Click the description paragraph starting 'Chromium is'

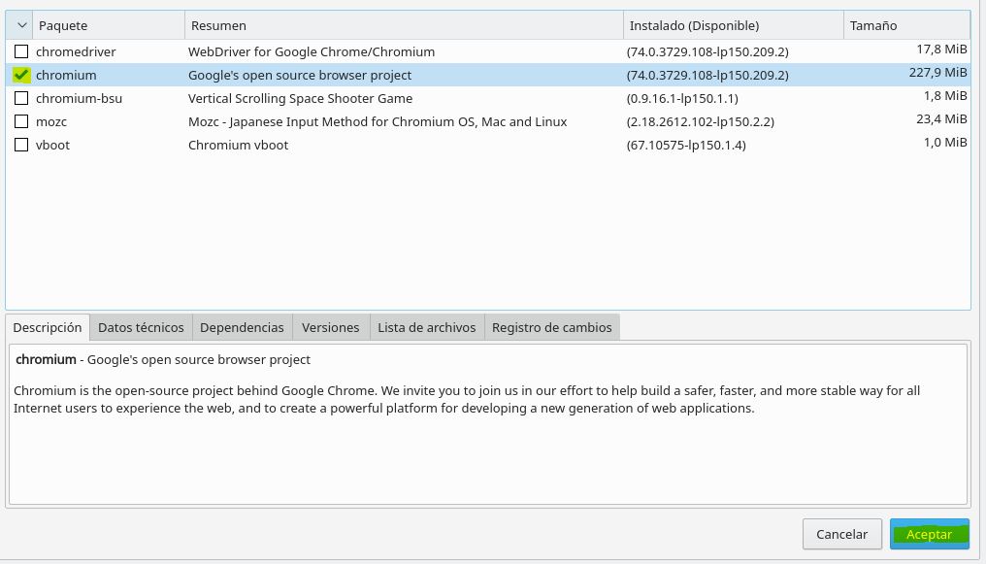click(467, 399)
